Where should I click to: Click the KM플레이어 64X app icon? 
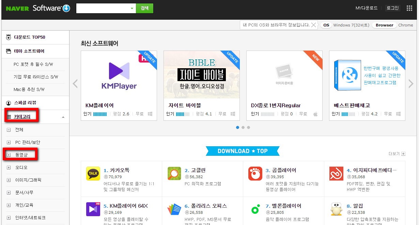(93, 209)
